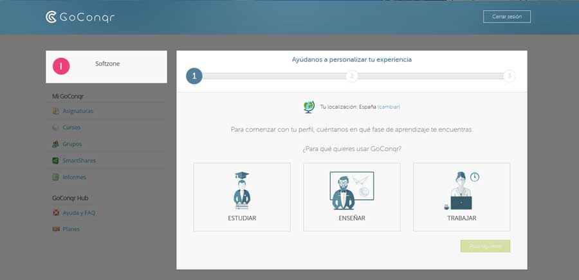Click the Ayuda y FAQ lifebuoy icon
Viewport: 579px width, 280px height.
(56, 213)
